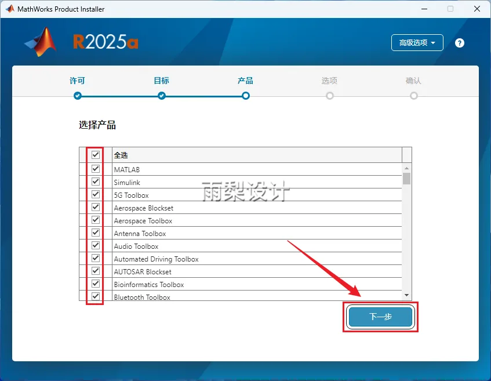Click the Bluetooth Toolbox row name
This screenshot has height=381, width=491.
point(142,297)
